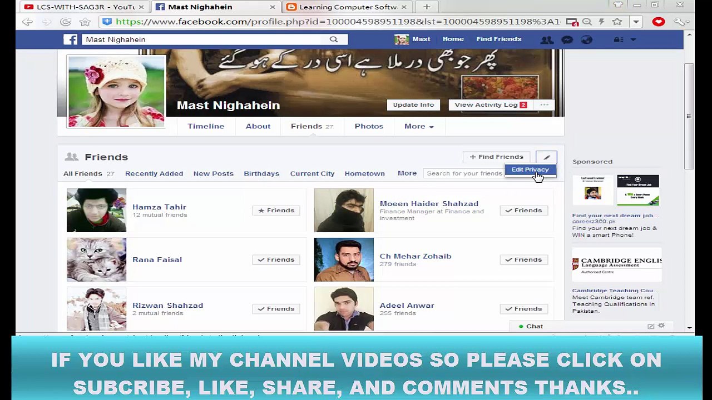The image size is (712, 400).
Task: Click Find Friends button in Friends section
Action: (x=497, y=157)
